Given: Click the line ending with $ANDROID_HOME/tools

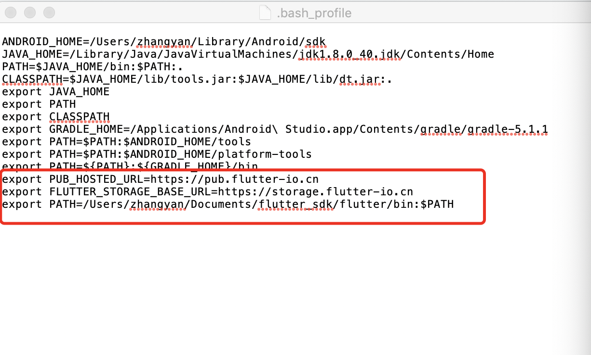Looking at the screenshot, I should click(x=126, y=142).
